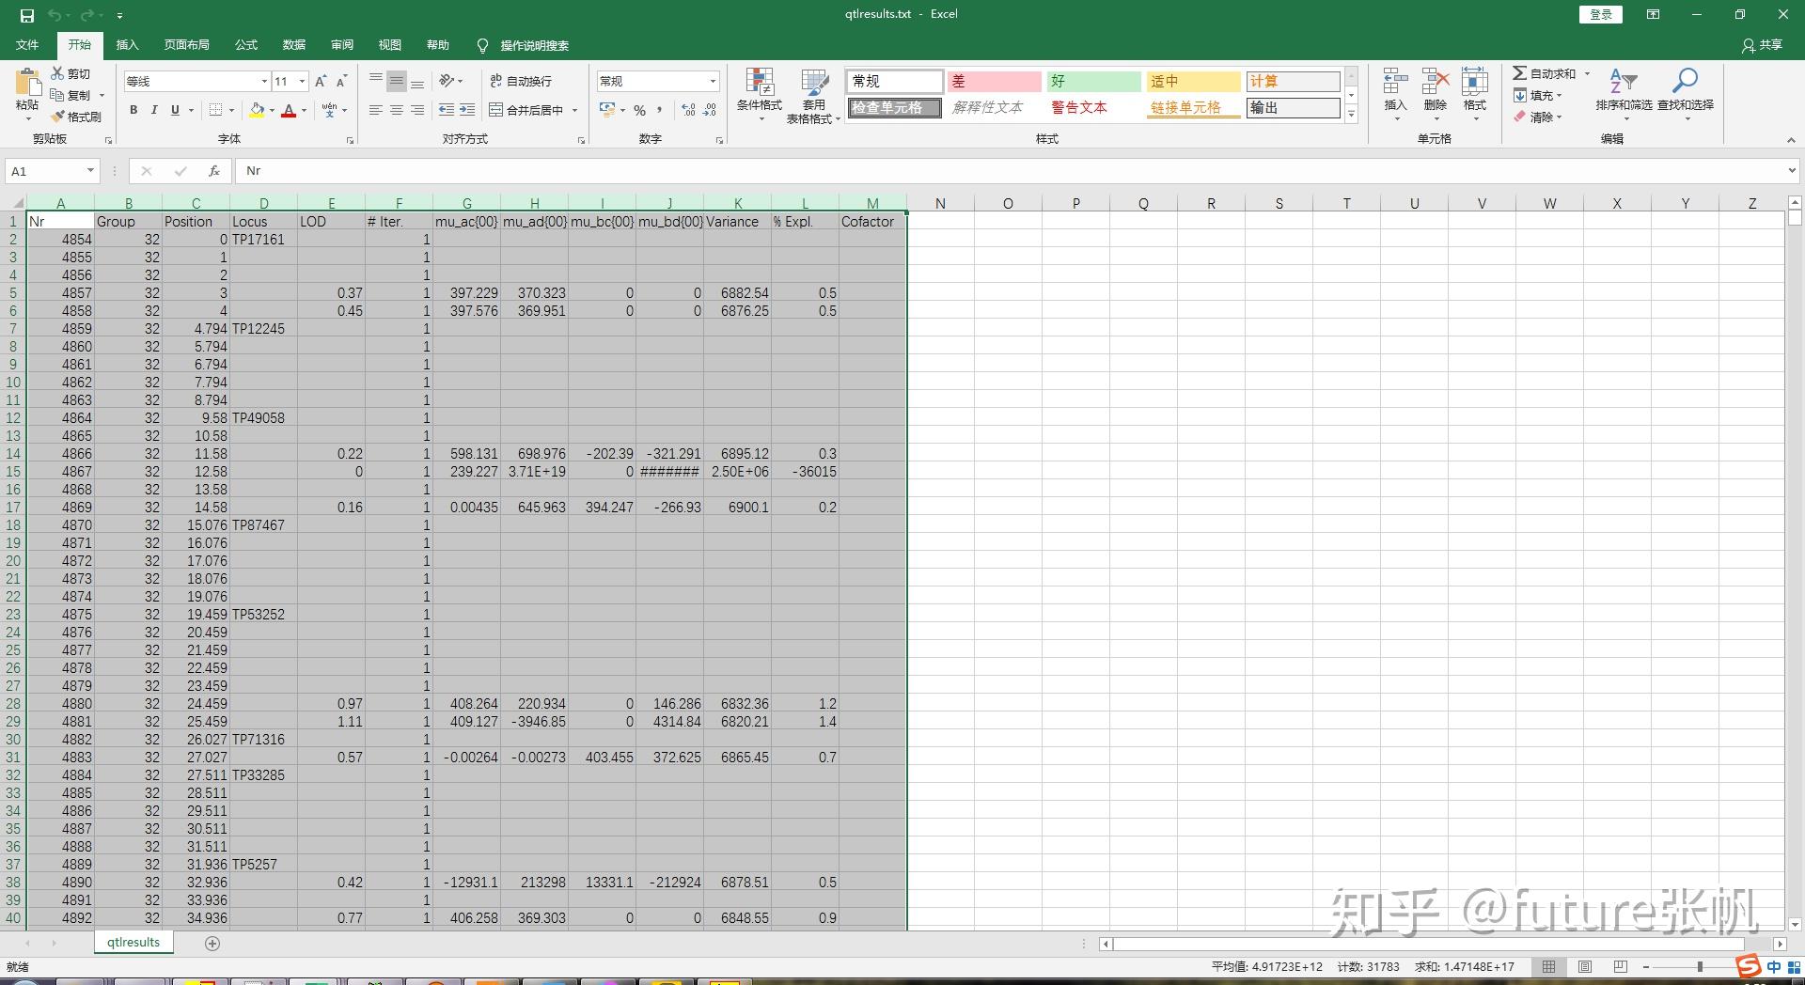This screenshot has width=1805, height=985.
Task: Click the Paste (粘贴) clipboard icon
Action: click(x=27, y=83)
